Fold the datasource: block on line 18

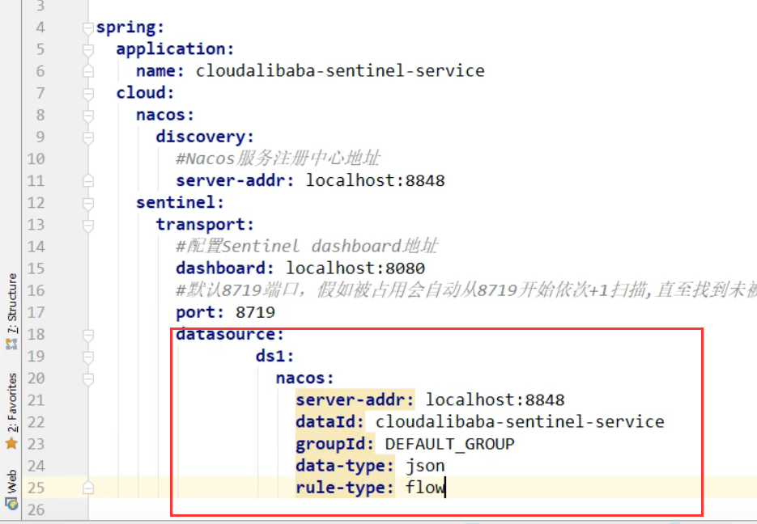pyautogui.click(x=88, y=335)
